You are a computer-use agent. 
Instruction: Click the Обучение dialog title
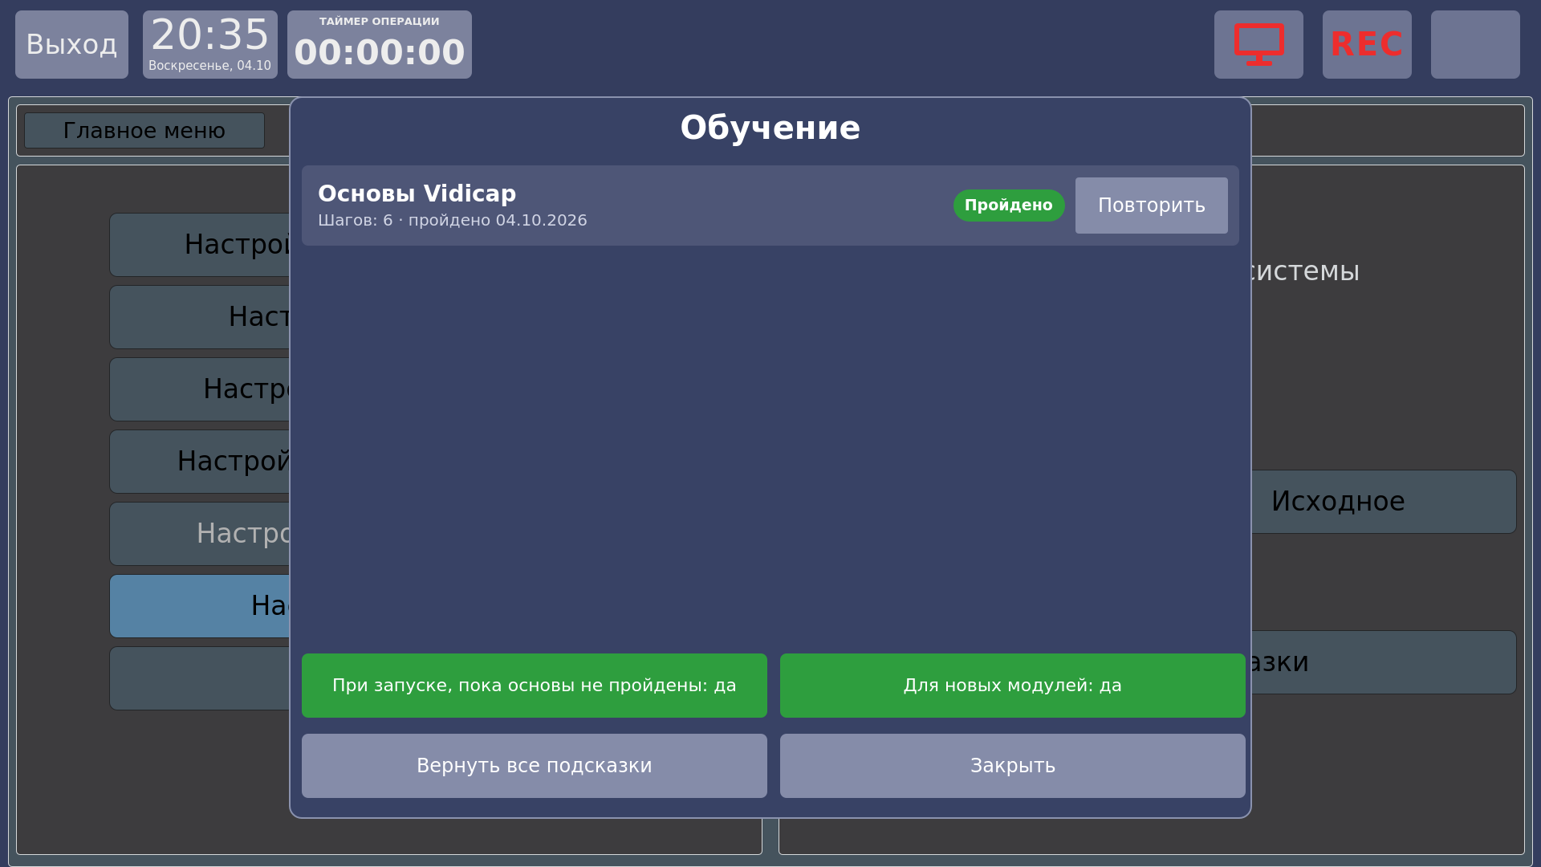pos(770,128)
